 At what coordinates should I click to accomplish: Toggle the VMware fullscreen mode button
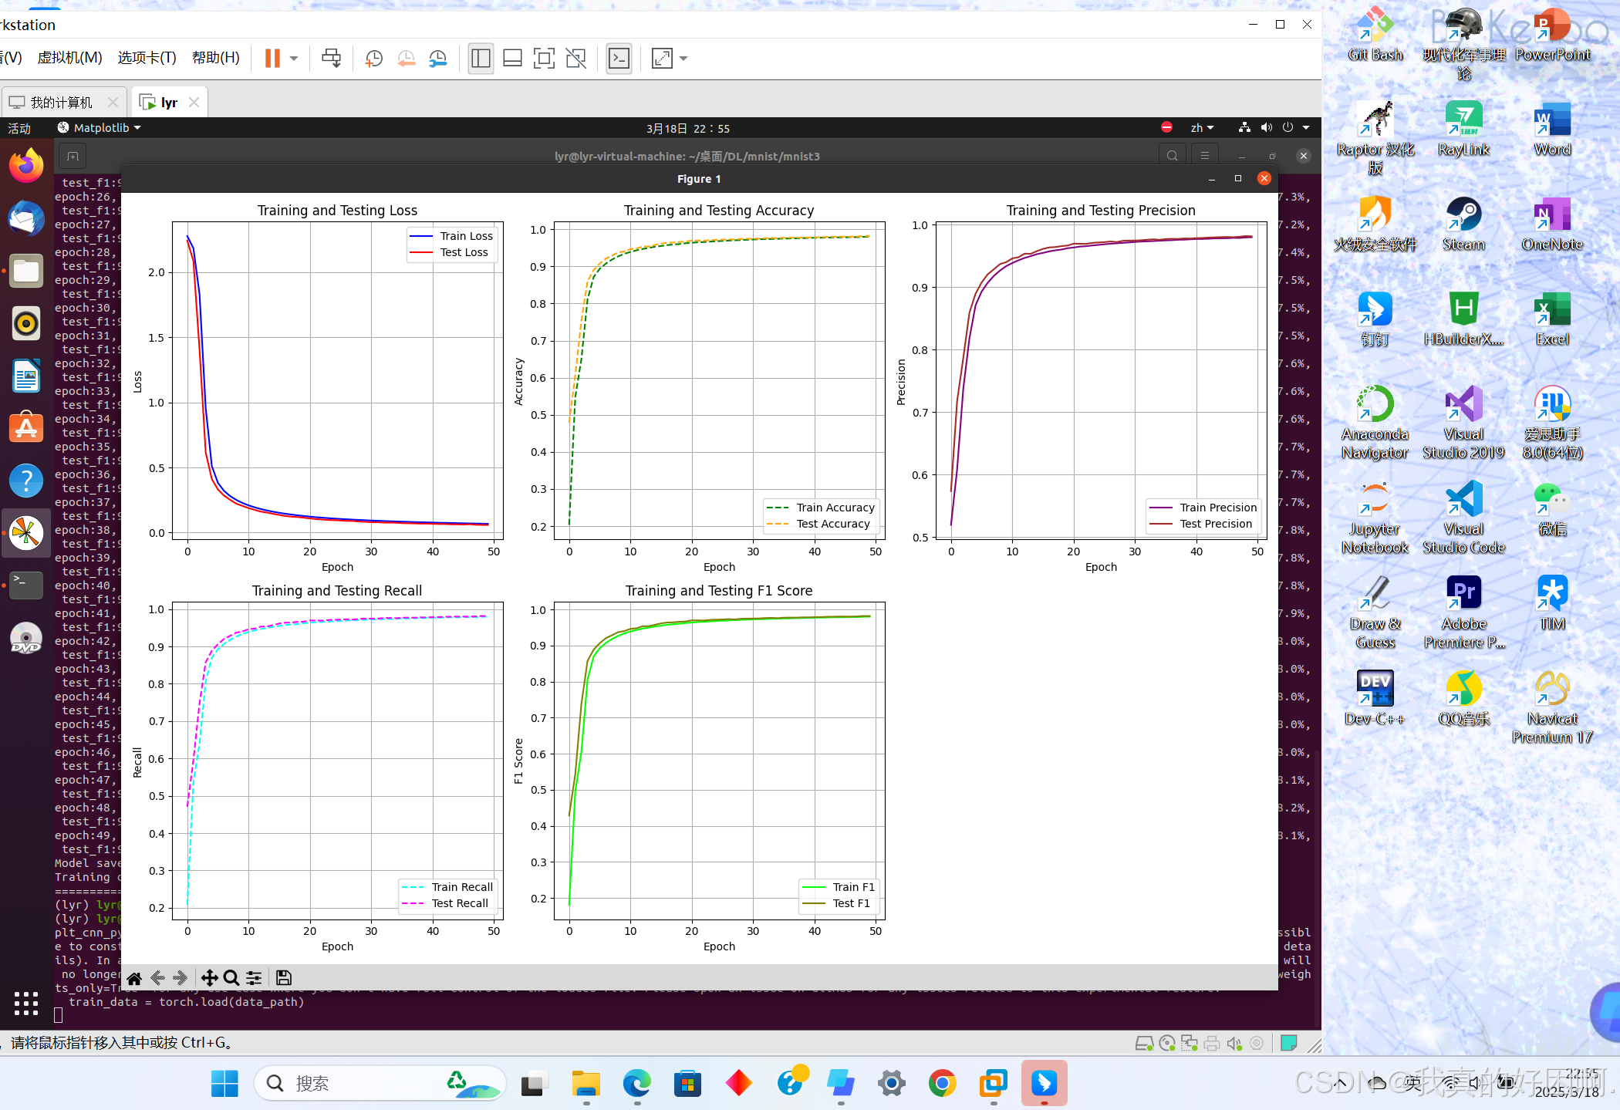coord(544,59)
